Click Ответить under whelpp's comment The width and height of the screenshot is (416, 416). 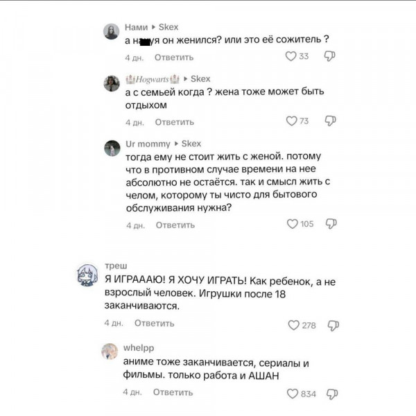pyautogui.click(x=173, y=392)
